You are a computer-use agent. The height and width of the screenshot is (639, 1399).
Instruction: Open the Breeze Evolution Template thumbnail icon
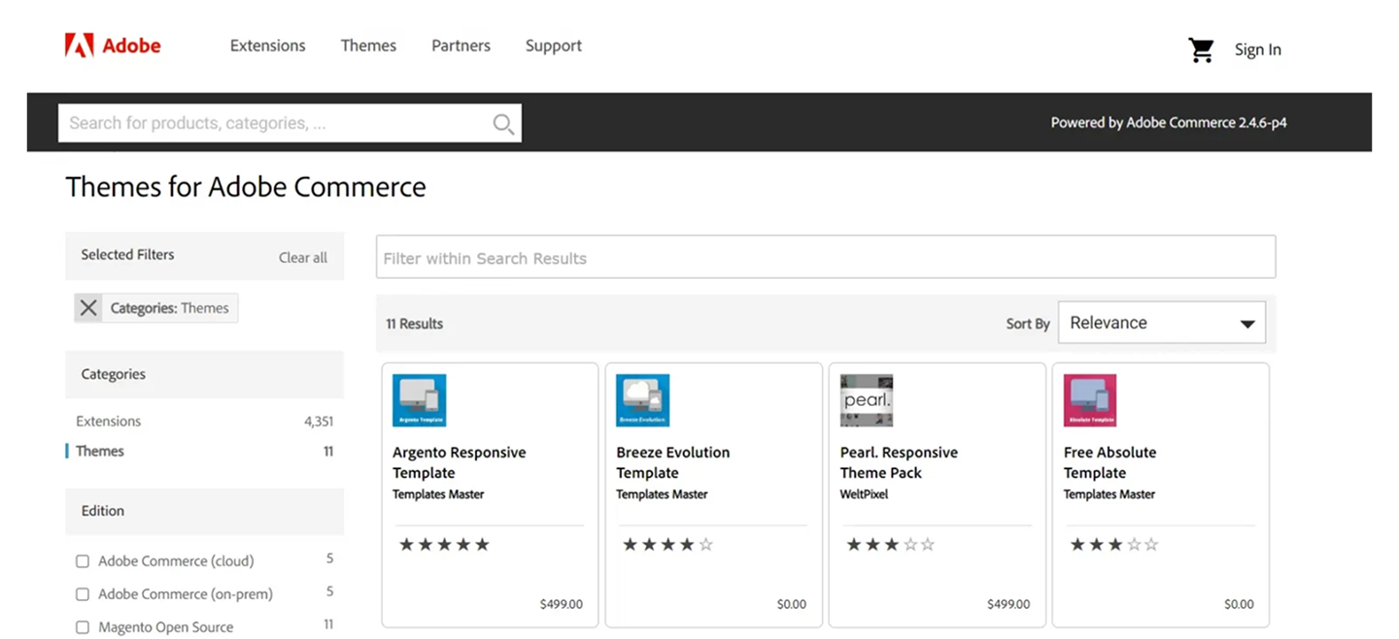[x=642, y=400]
